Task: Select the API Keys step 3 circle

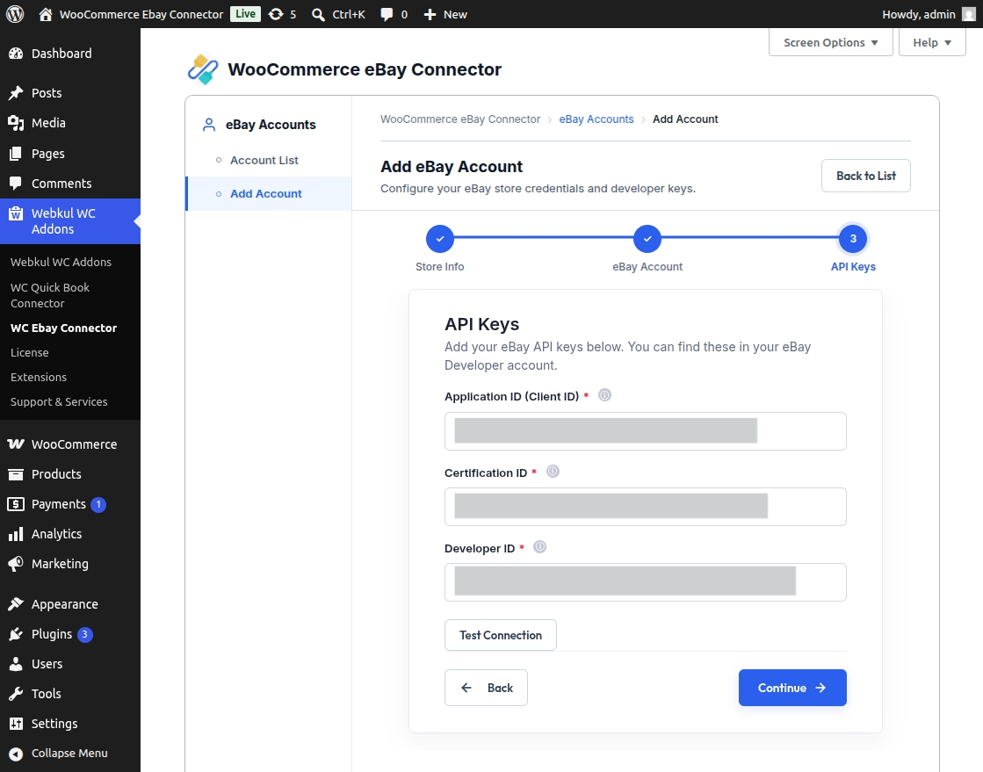Action: coord(853,239)
